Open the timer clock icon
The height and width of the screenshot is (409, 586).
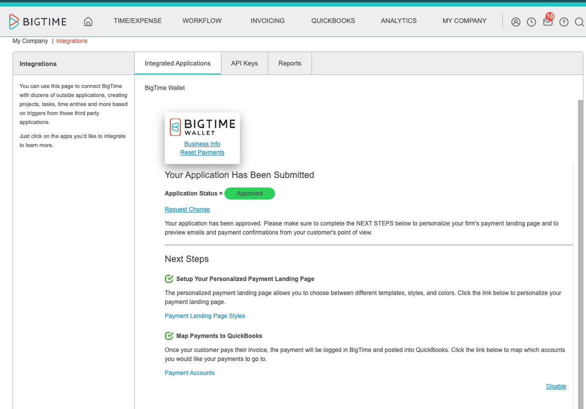[531, 22]
